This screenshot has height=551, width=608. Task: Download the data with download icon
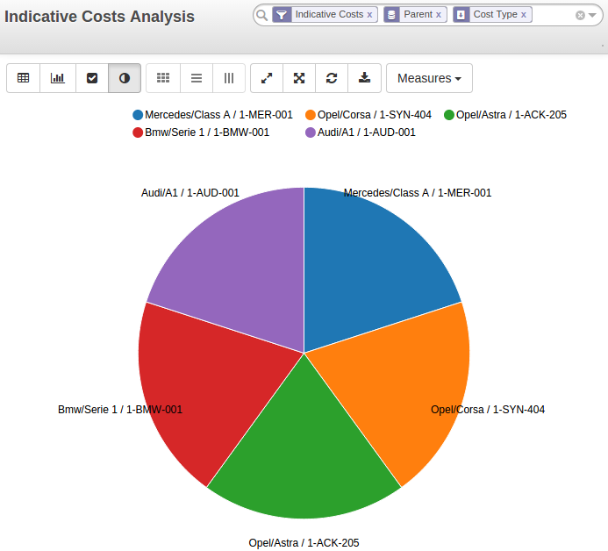(x=364, y=78)
